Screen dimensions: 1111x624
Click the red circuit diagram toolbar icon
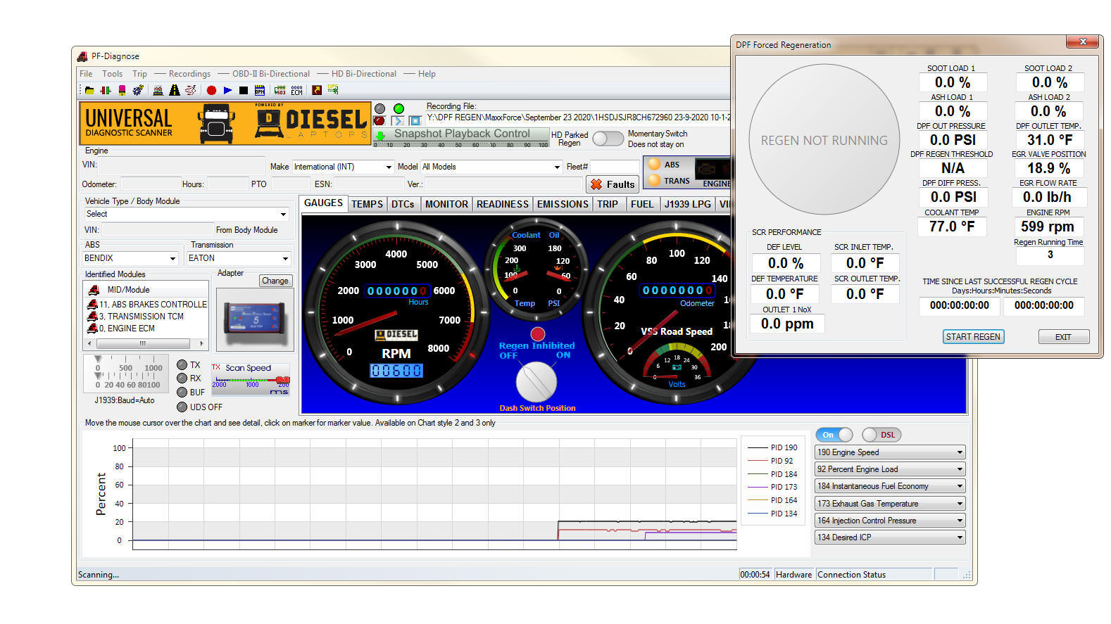tap(190, 90)
